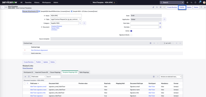Open the Admin menu
Image resolution: width=206 pixels, height=97 pixels.
(56, 3)
